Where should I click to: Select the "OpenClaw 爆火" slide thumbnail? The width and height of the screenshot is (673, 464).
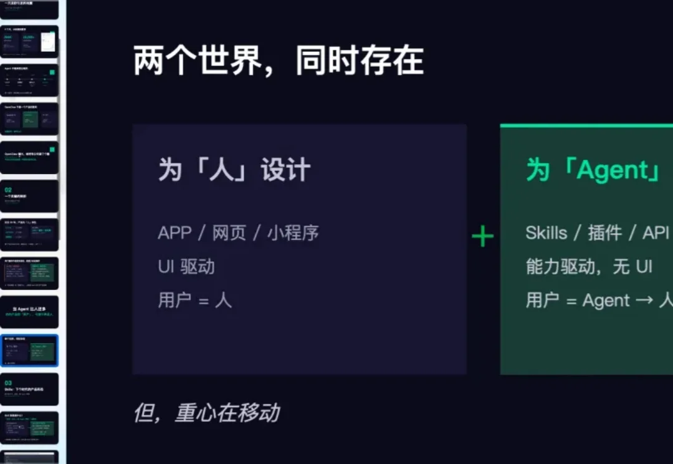pos(30,157)
